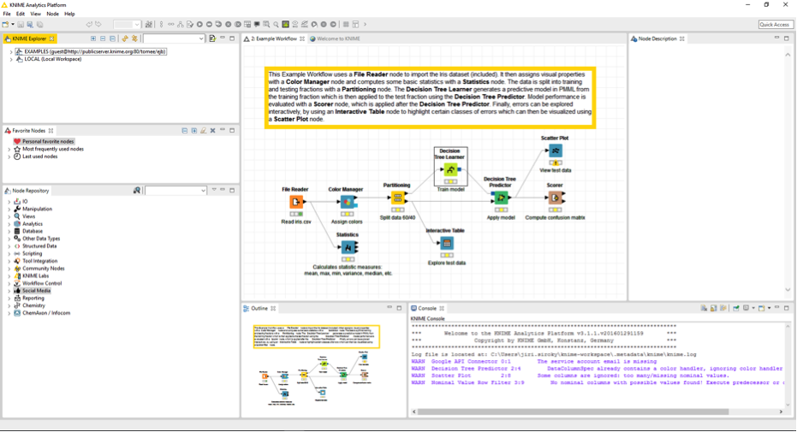Open the KNIME Explorer filter dropdown
This screenshot has height=432, width=797.
pyautogui.click(x=201, y=38)
